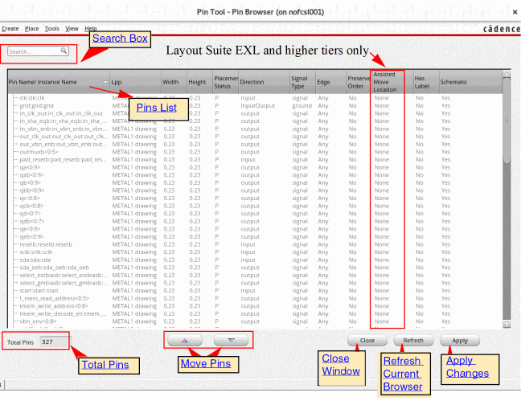Click the Width column header
Viewport: 521px width, 401px height.
174,82
